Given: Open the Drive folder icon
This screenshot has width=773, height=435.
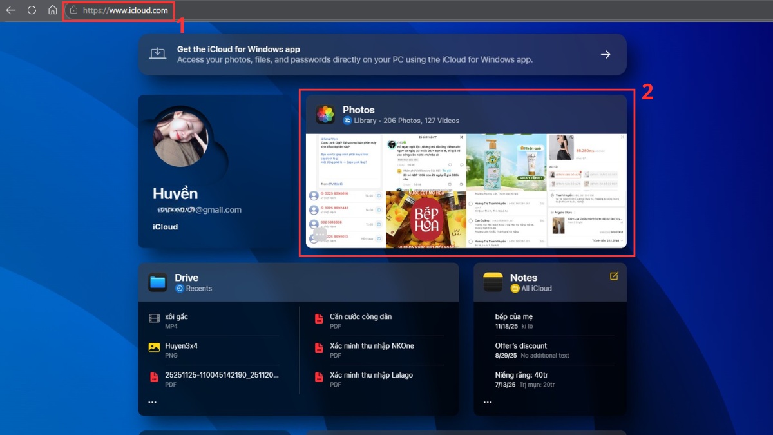Looking at the screenshot, I should pos(158,282).
